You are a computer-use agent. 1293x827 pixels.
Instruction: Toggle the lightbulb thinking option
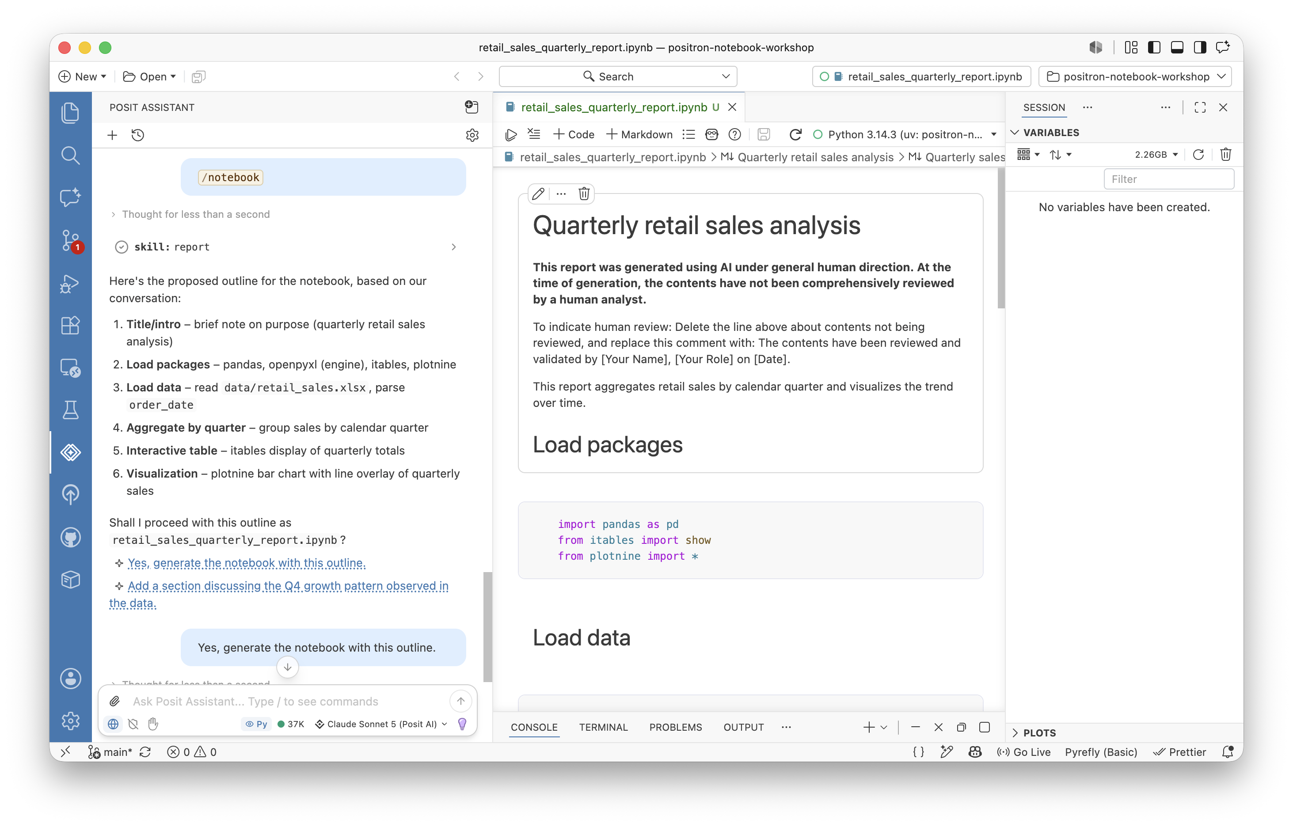pyautogui.click(x=462, y=724)
